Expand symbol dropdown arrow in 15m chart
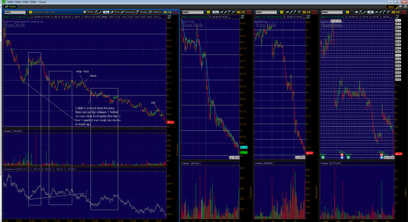Image resolution: width=408 pixels, height=222 pixels. [x=278, y=12]
